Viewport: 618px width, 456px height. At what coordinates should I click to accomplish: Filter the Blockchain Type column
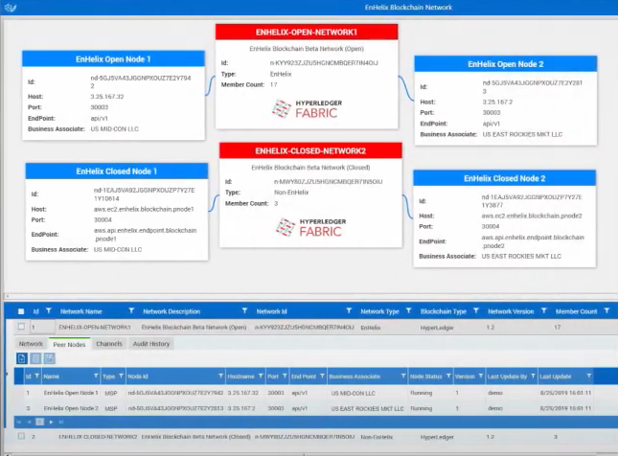pyautogui.click(x=473, y=311)
